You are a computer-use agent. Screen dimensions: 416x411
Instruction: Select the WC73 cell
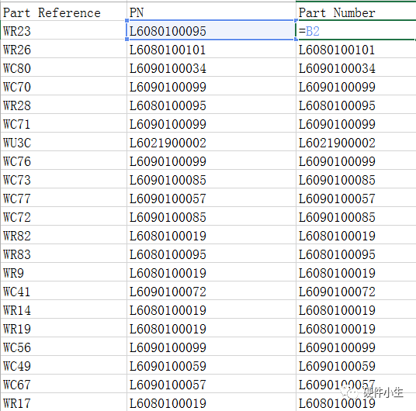(x=64, y=179)
